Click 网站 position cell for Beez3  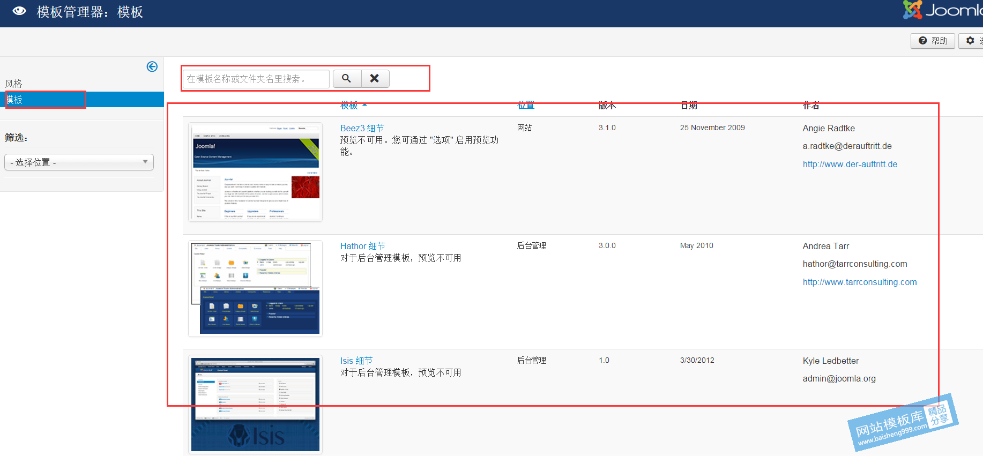pyautogui.click(x=525, y=128)
